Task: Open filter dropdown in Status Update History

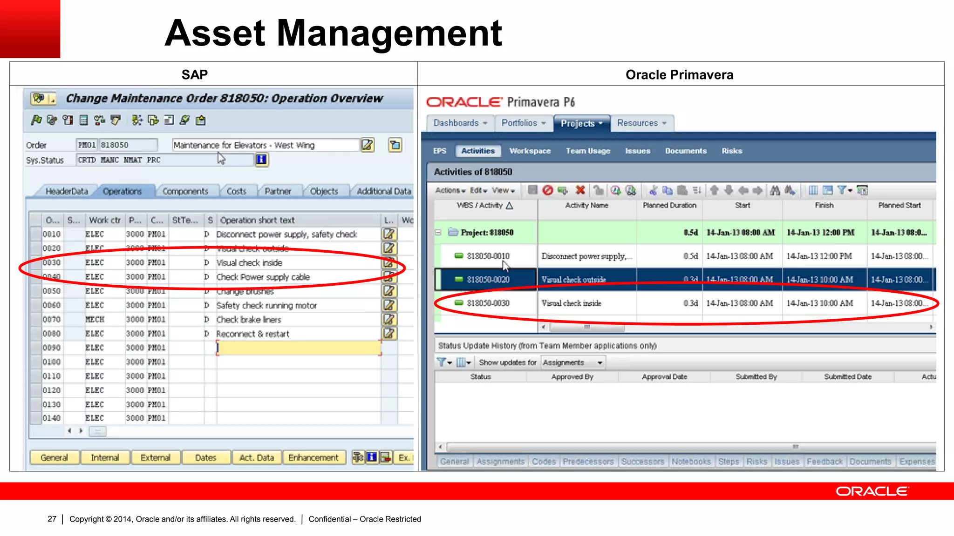Action: point(444,362)
